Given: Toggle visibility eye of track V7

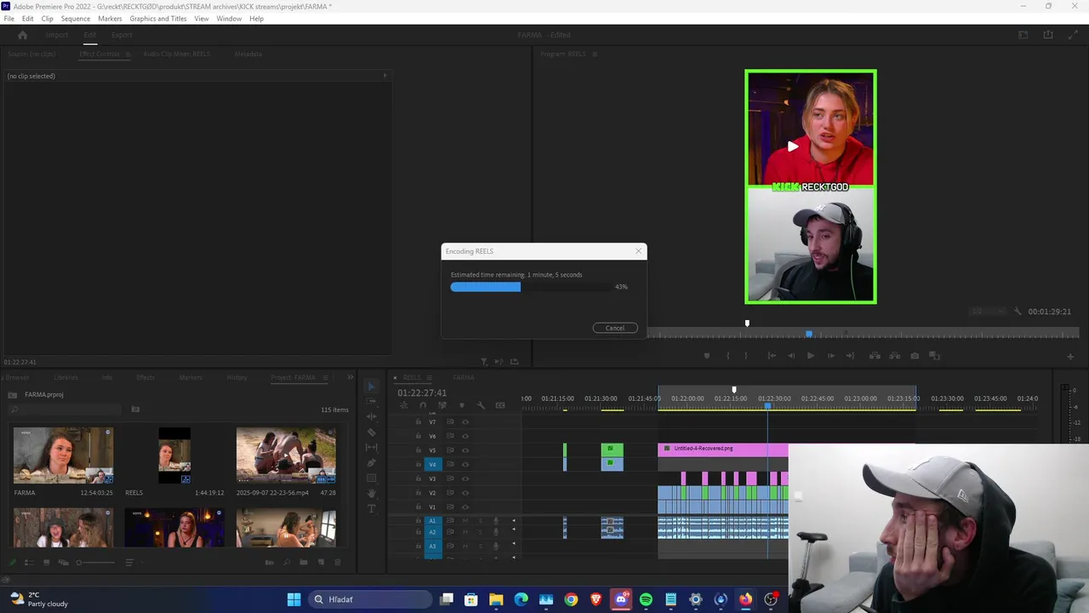Looking at the screenshot, I should tap(465, 422).
